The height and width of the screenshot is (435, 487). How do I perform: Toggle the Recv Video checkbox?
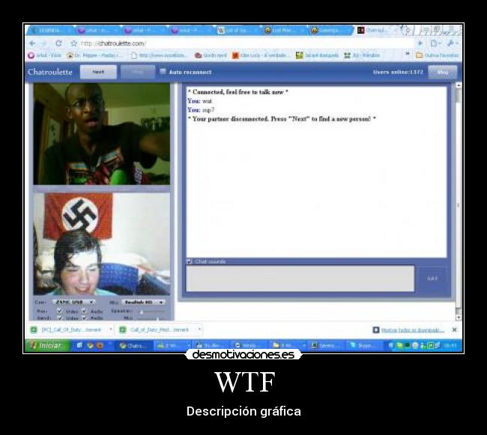click(x=59, y=310)
